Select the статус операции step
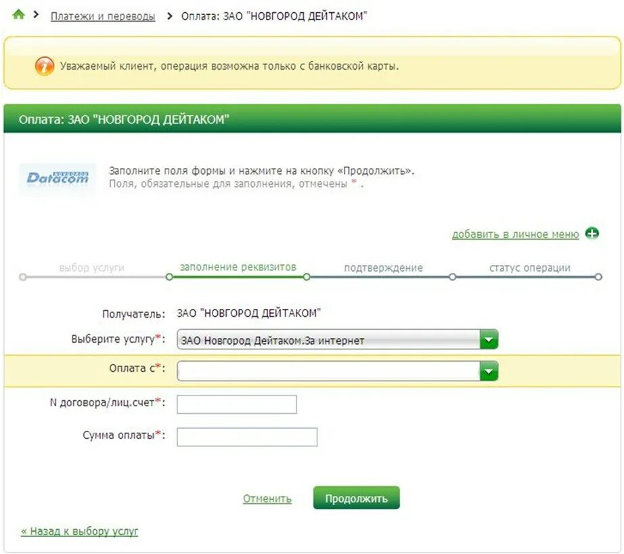This screenshot has height=554, width=624. [x=530, y=268]
